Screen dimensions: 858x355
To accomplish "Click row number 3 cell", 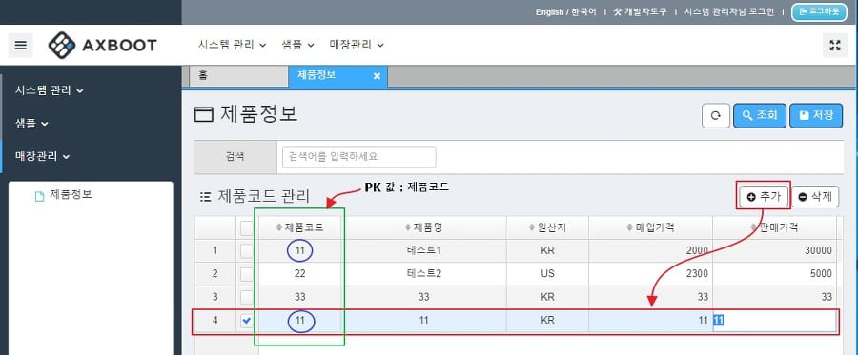I will pyautogui.click(x=215, y=297).
